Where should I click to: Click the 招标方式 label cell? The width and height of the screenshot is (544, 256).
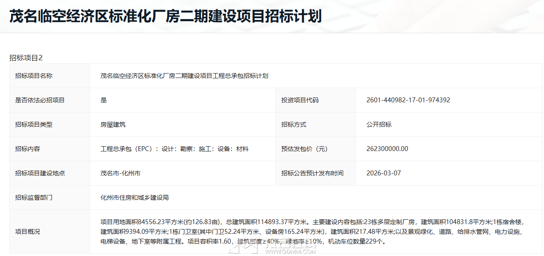click(x=294, y=124)
